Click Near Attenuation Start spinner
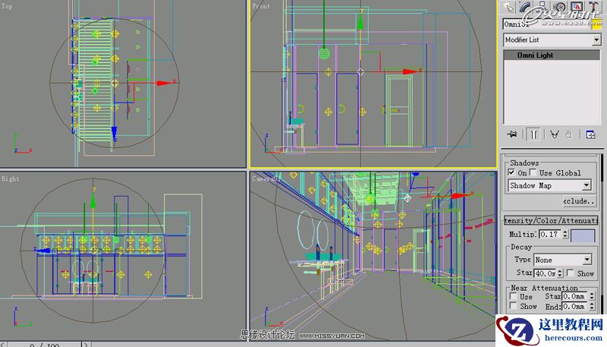Screen dimensions: 607x347 click(592, 296)
